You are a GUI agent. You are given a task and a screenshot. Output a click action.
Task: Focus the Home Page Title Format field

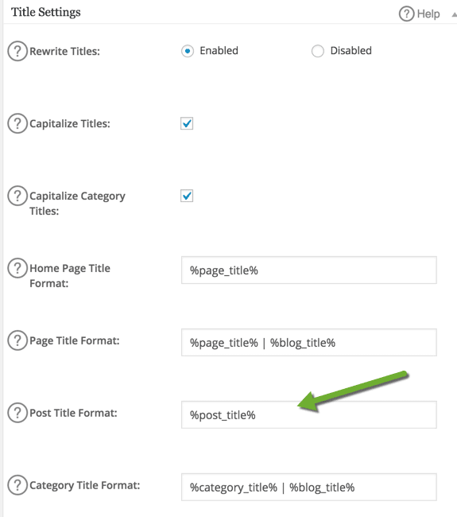pyautogui.click(x=308, y=270)
